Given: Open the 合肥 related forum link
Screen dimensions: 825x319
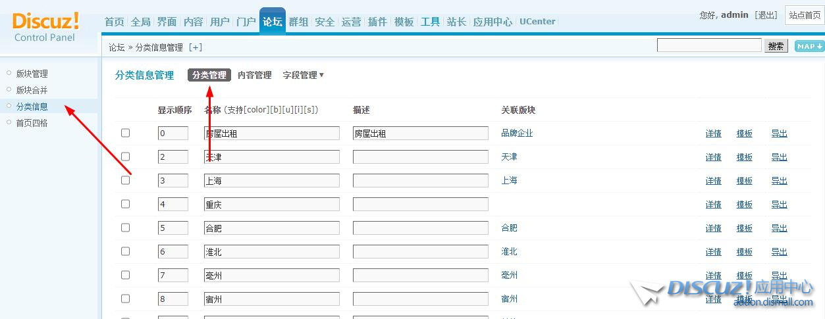Looking at the screenshot, I should tap(509, 228).
